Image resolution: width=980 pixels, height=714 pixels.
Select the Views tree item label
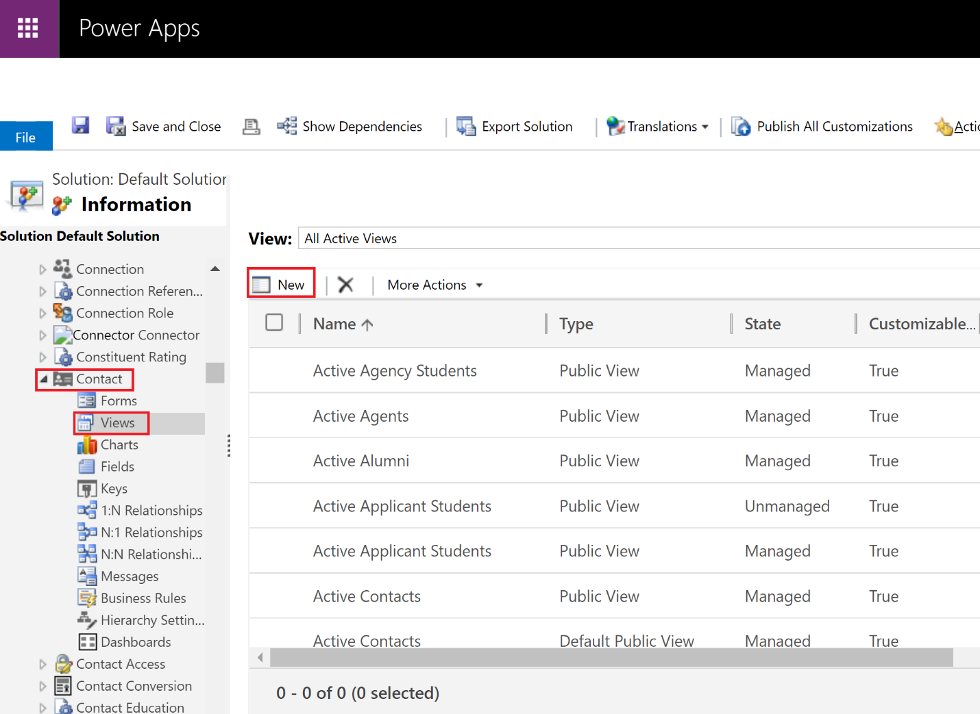(x=118, y=422)
